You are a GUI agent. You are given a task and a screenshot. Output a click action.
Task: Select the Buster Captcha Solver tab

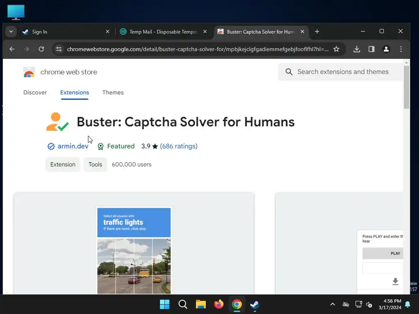pos(261,31)
